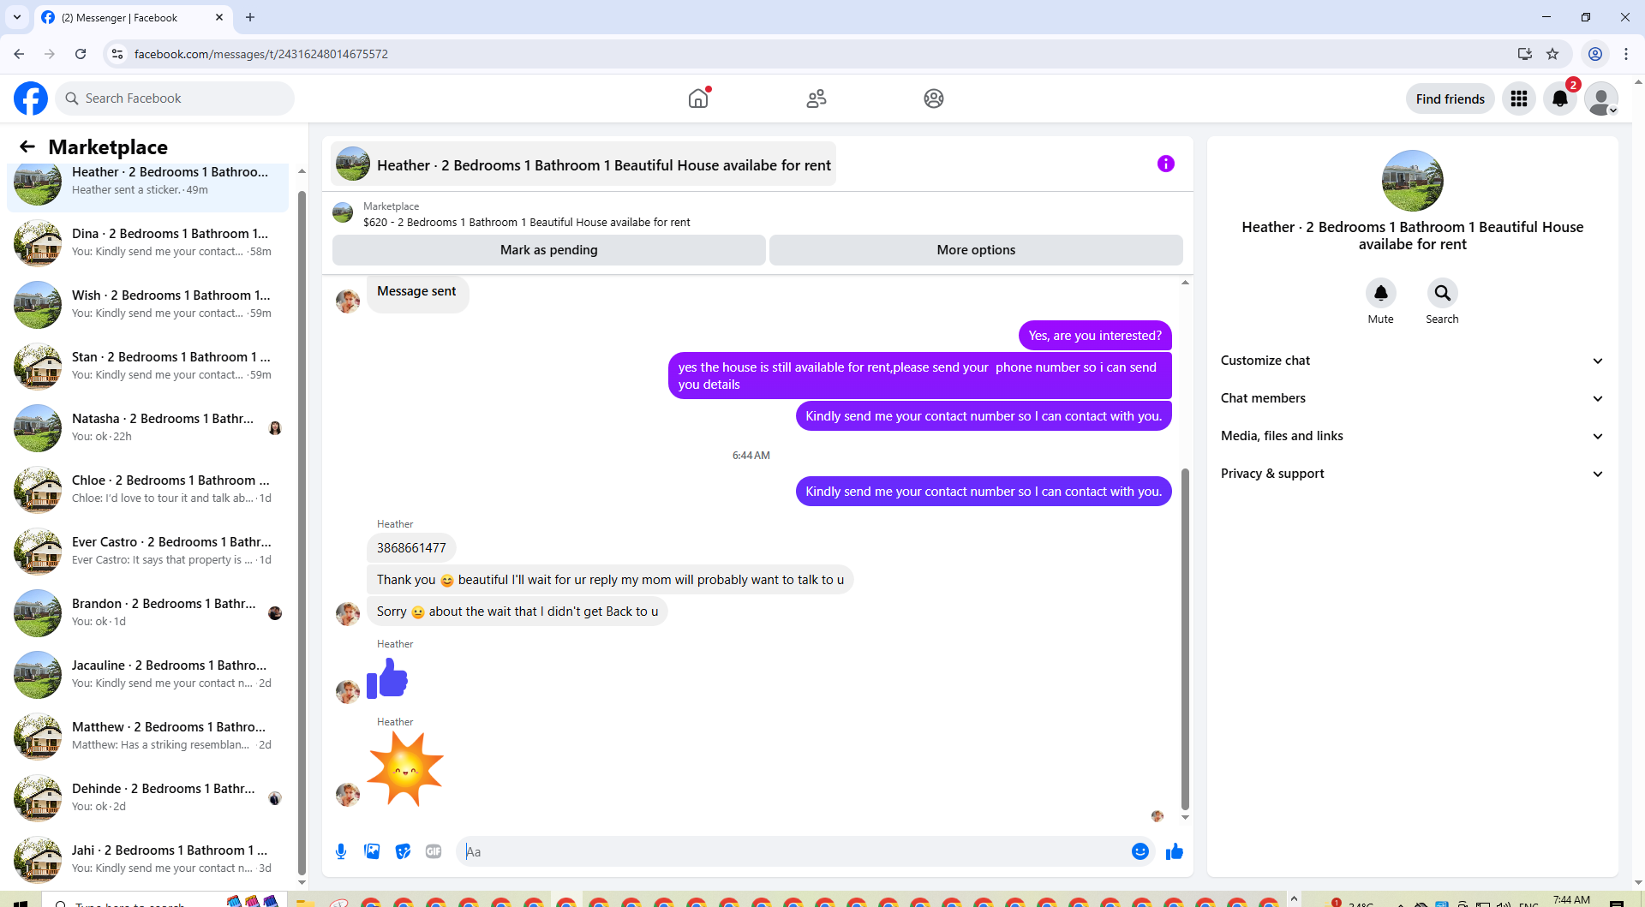This screenshot has height=907, width=1645.
Task: View site information icon in address bar
Action: (117, 54)
